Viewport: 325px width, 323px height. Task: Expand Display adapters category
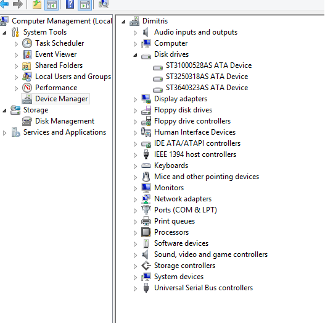135,99
